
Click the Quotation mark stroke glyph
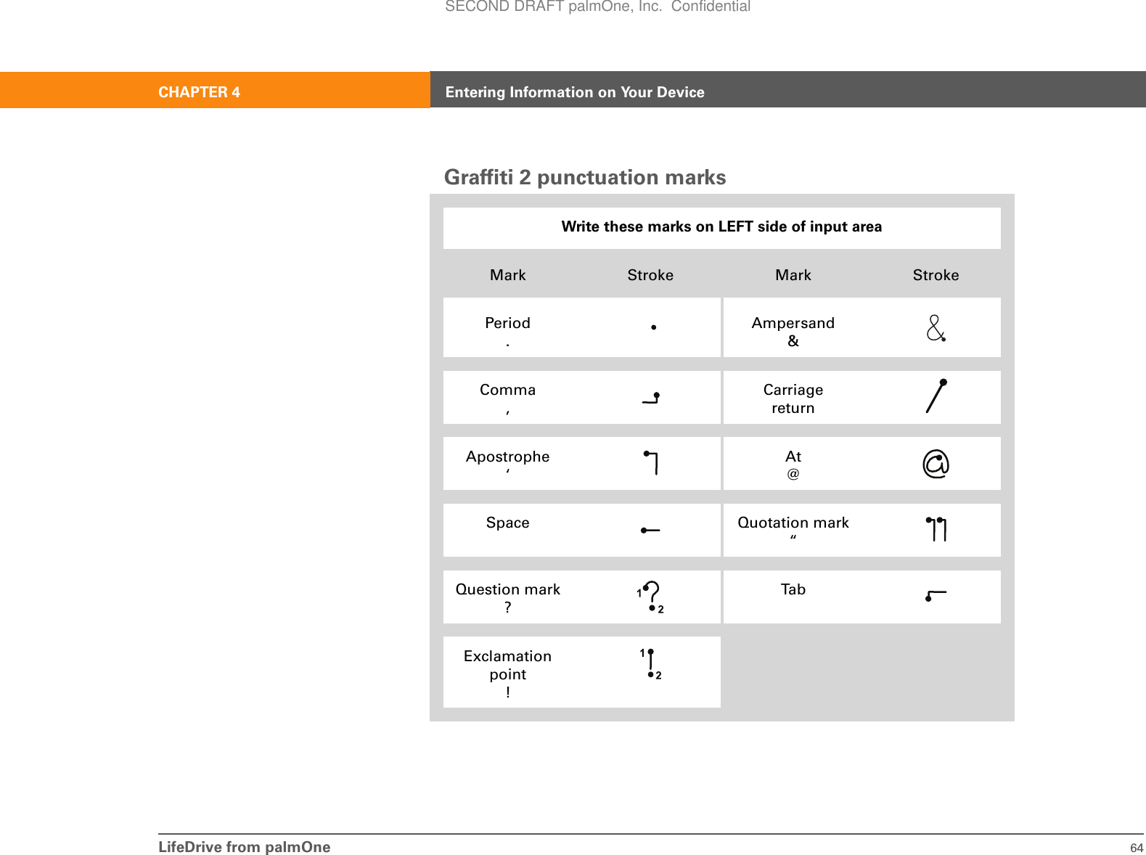(x=936, y=529)
